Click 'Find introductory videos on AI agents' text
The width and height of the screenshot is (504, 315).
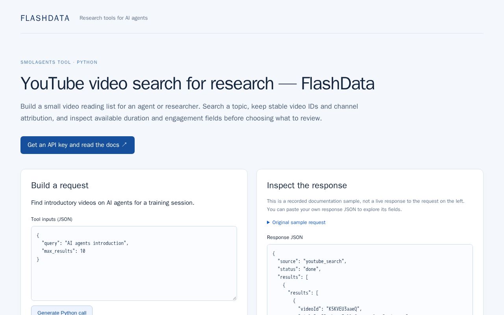(113, 203)
